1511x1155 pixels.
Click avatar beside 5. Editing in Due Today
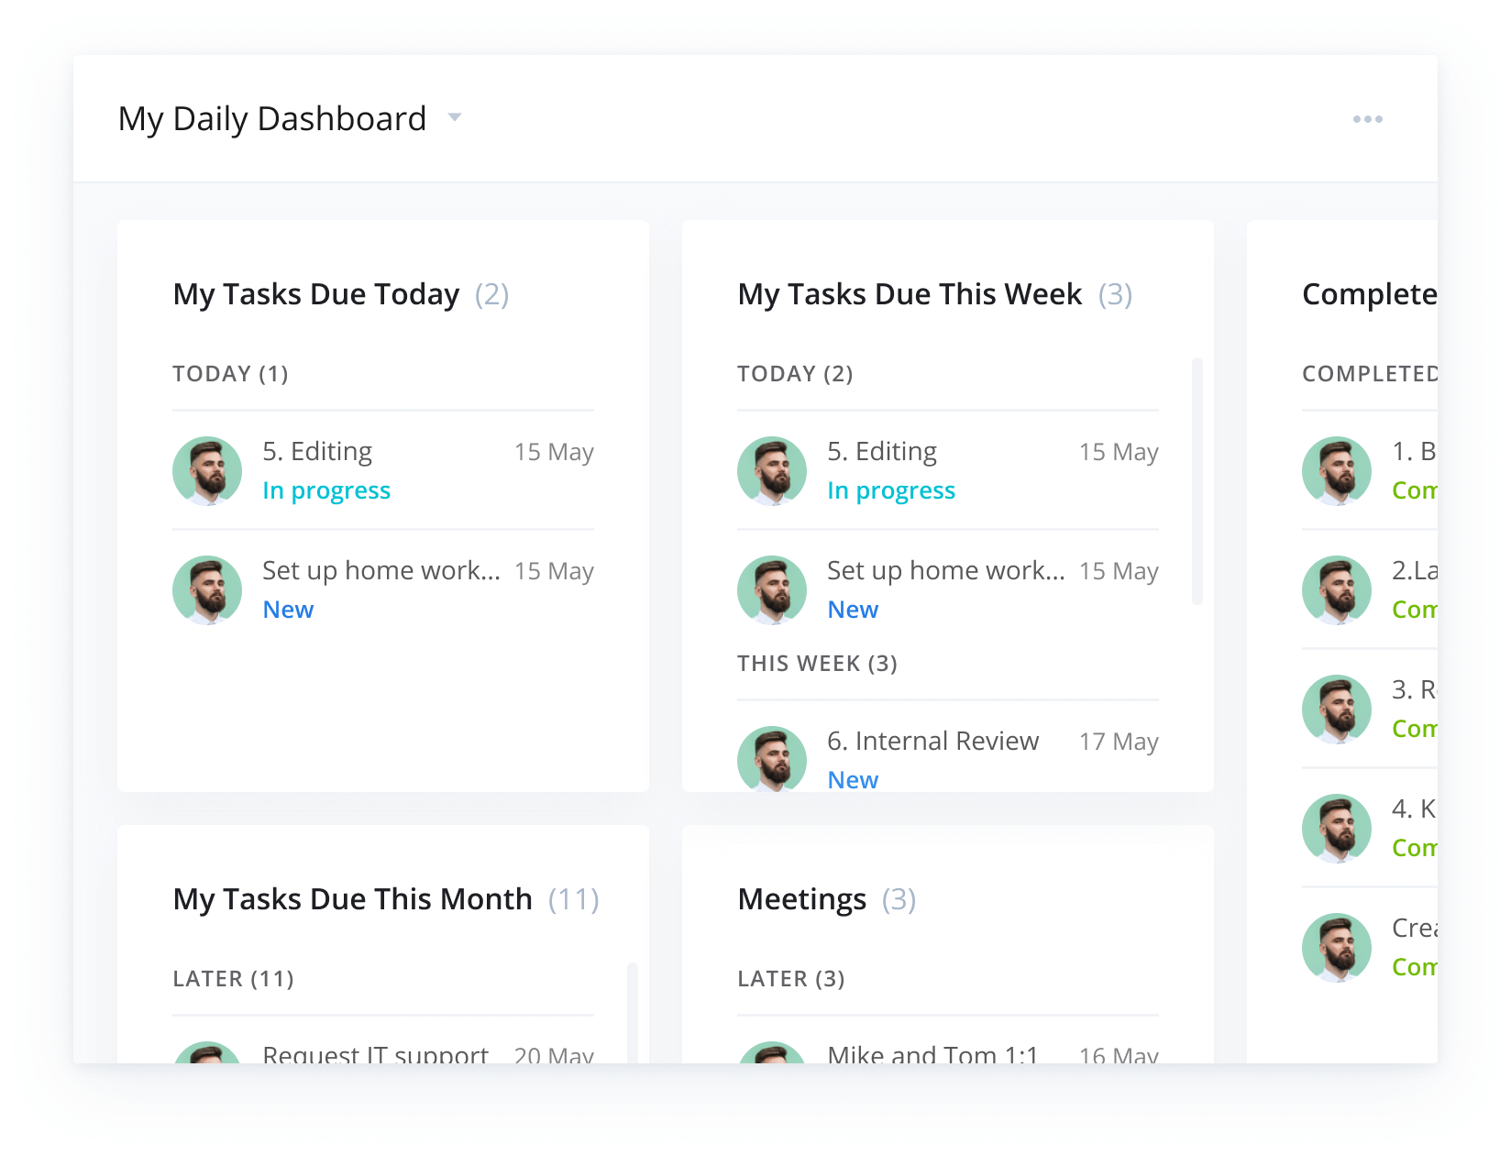(x=207, y=470)
